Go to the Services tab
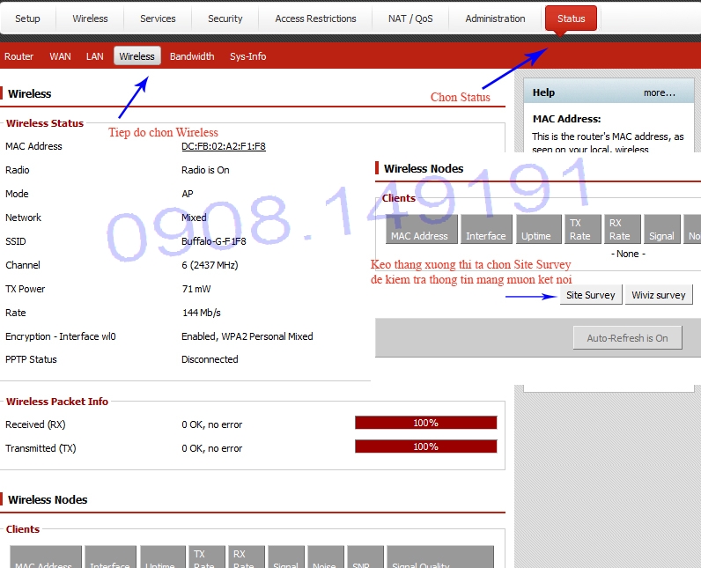This screenshot has width=701, height=568. click(158, 18)
